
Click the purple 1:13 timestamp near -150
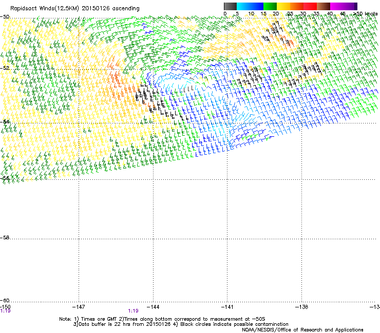point(5,311)
